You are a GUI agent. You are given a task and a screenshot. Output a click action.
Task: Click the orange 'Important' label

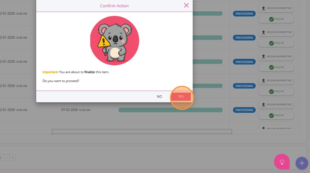point(50,72)
